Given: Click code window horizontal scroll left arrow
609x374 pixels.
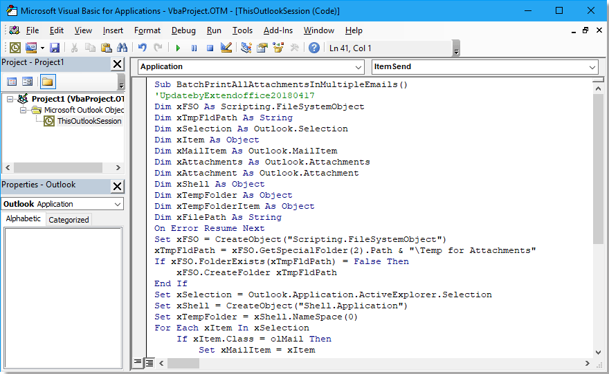Looking at the screenshot, I should [x=161, y=363].
